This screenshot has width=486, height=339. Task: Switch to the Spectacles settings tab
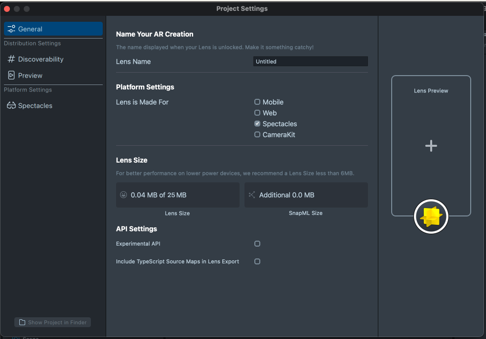pos(35,106)
